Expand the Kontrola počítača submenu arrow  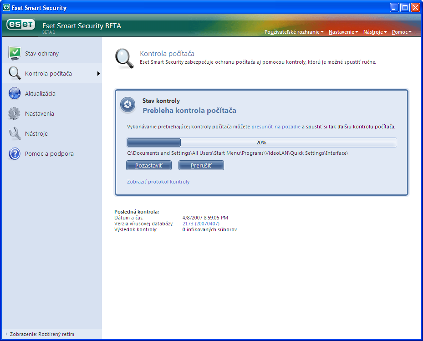(98, 73)
